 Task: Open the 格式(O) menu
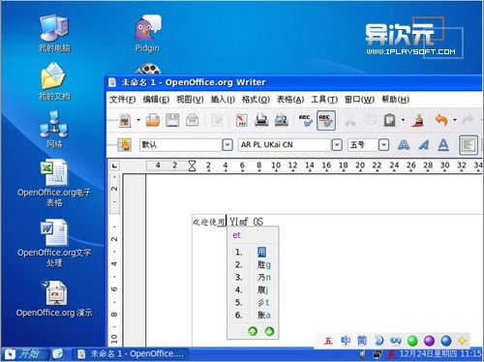click(256, 99)
